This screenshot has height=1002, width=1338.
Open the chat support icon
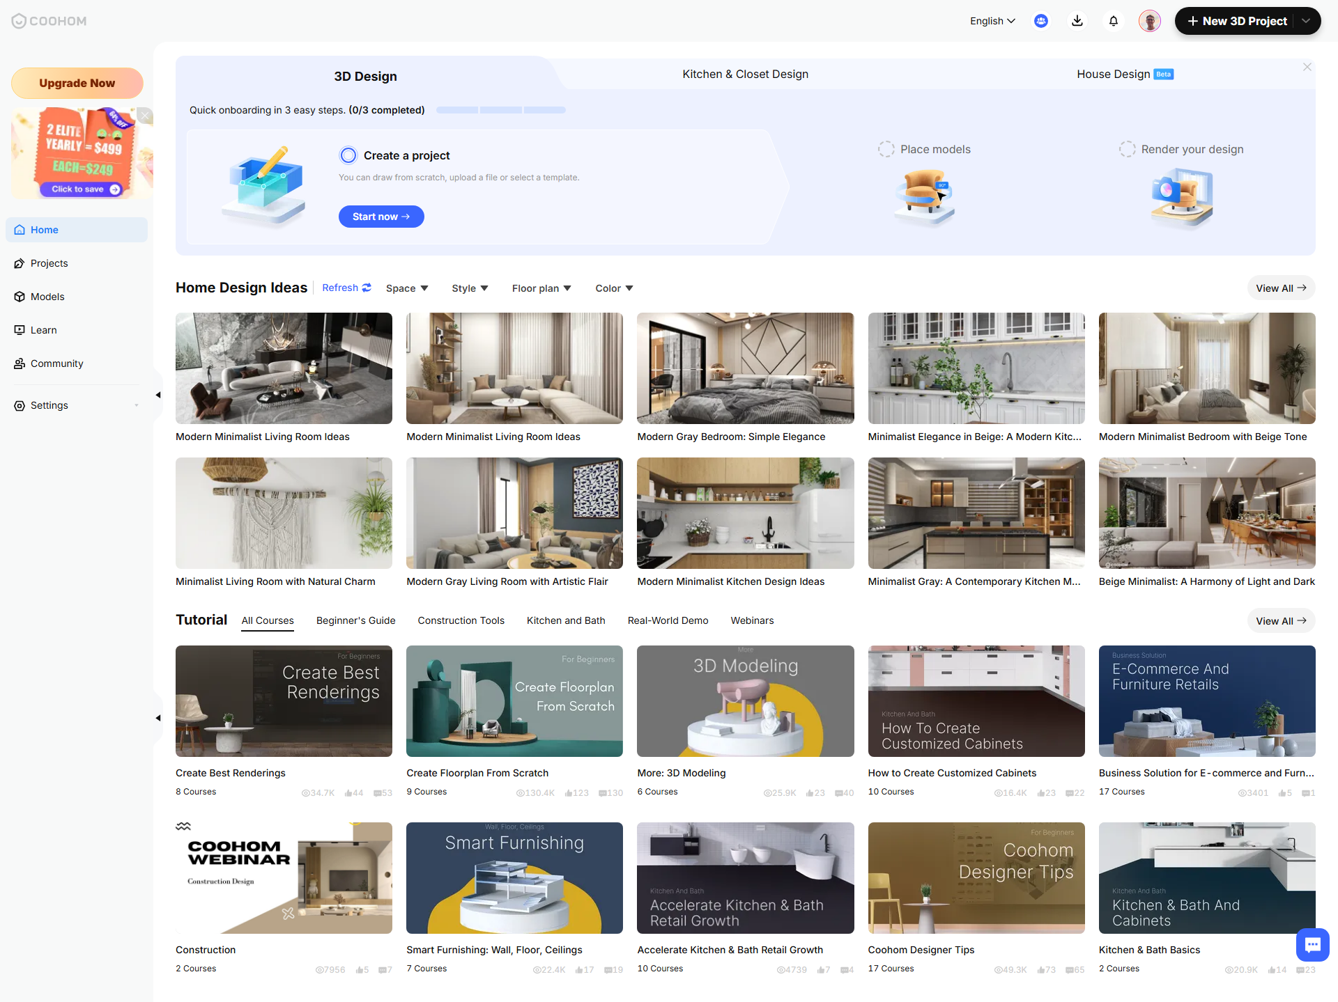(x=1312, y=944)
